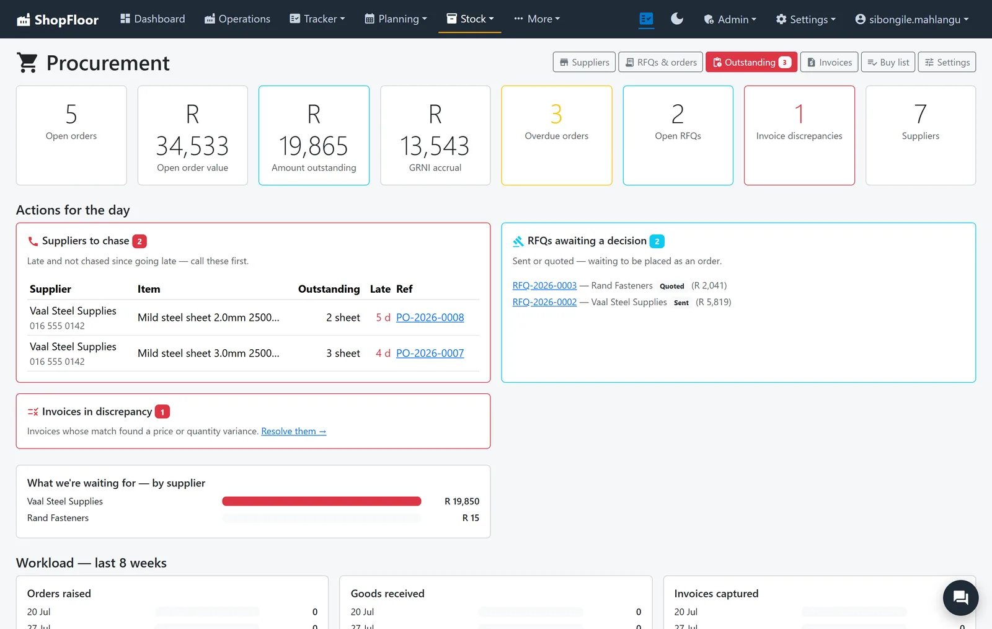Click the 'R 19,850' waiting amount

click(462, 501)
